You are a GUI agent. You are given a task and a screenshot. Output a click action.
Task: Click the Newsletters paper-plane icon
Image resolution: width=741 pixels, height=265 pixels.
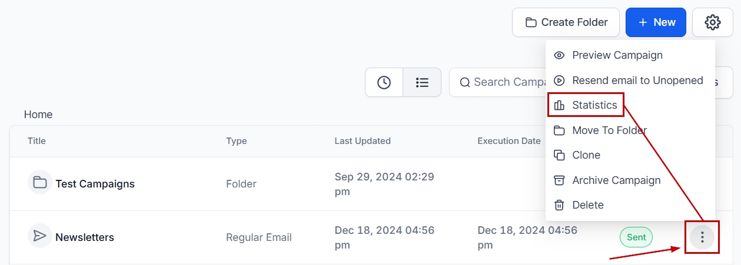coord(40,236)
